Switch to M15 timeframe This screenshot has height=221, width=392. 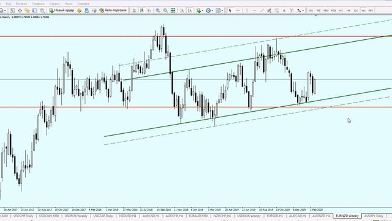(326, 10)
